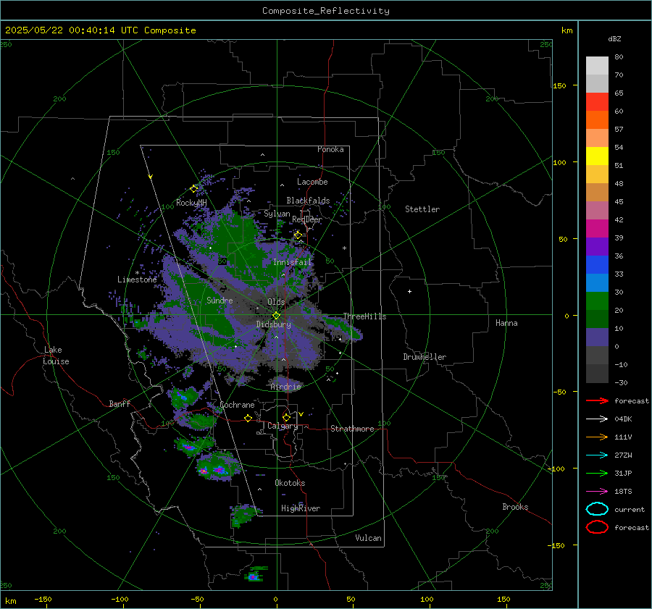This screenshot has height=609, width=652.
Task: Click the Strathmore city label
Action: tap(353, 429)
